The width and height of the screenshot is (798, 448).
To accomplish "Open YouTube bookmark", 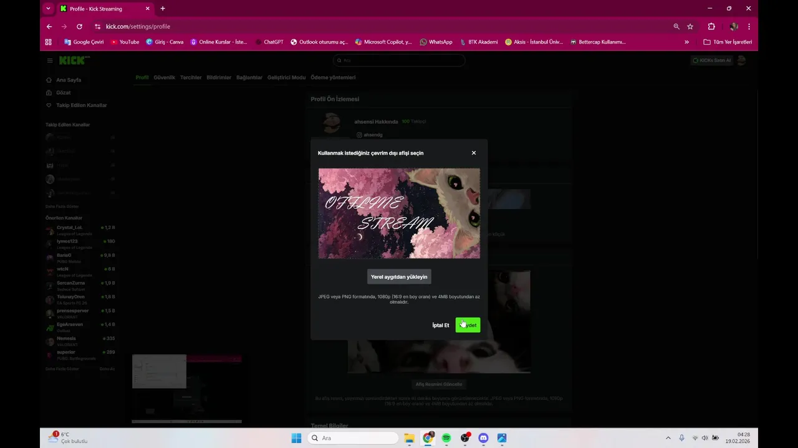I will (125, 42).
